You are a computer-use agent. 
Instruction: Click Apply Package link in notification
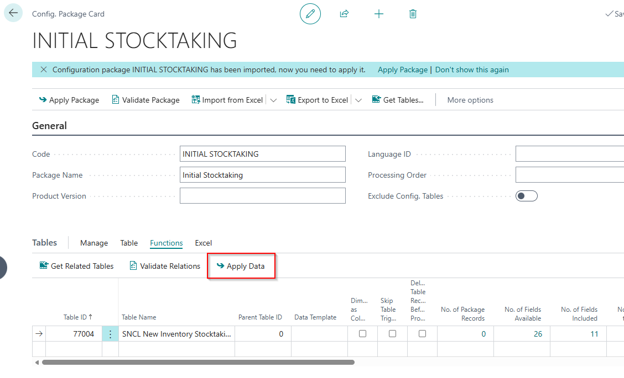point(402,70)
